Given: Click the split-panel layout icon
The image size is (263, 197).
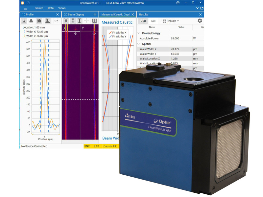Looking at the screenshot, I should coord(94,21).
